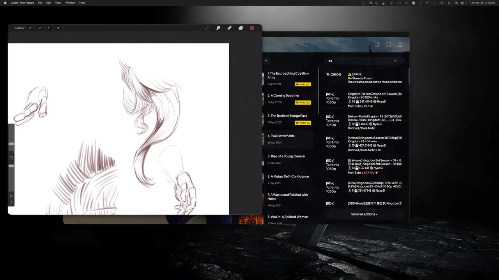Viewport: 499px width, 280px height.
Task: Click the date and time in menu bar
Action: pyautogui.click(x=482, y=3)
